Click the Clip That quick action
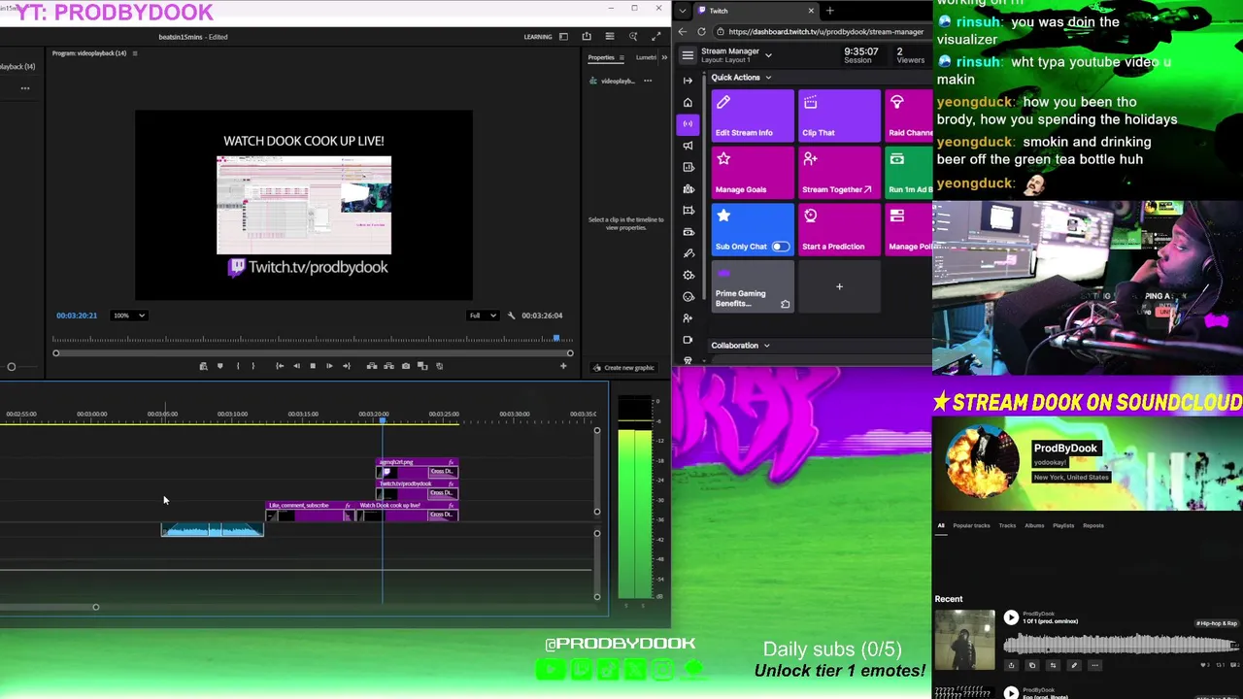Screen dimensions: 1243x699 (839, 115)
